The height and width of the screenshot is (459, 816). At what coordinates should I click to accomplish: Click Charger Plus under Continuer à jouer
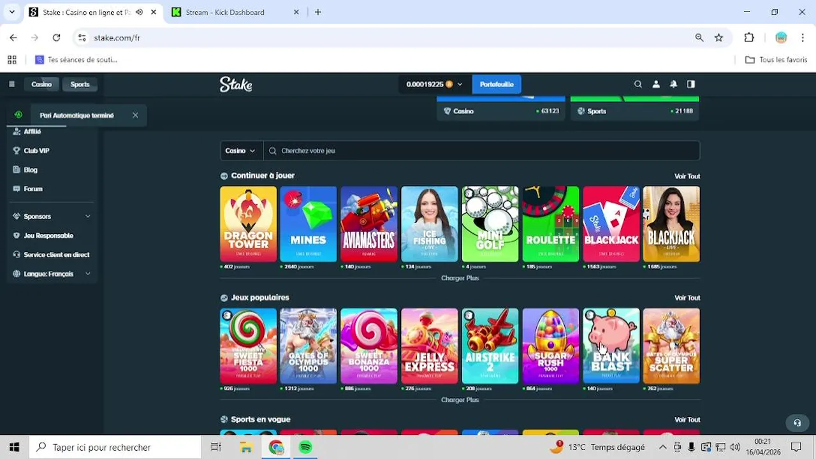pyautogui.click(x=460, y=278)
